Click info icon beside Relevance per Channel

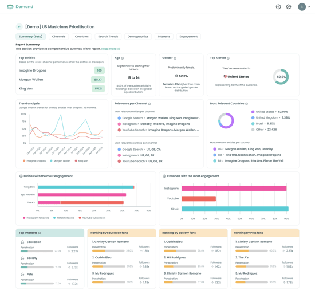click(x=149, y=104)
